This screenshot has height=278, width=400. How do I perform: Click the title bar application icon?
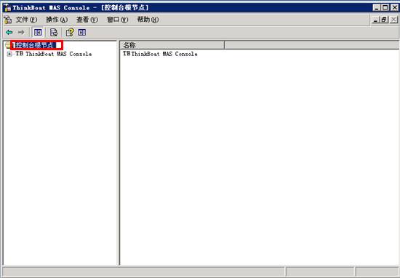7,8
